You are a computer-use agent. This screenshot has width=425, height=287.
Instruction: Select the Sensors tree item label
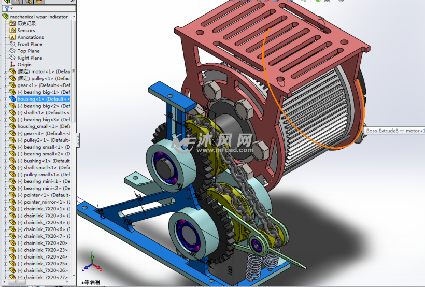tap(26, 31)
